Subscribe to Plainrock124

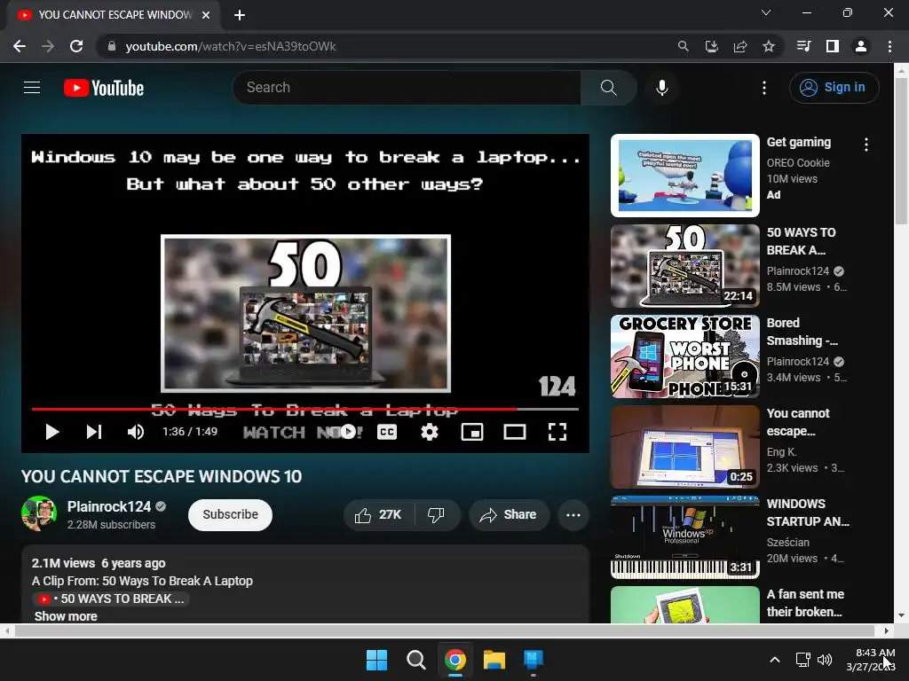(230, 515)
